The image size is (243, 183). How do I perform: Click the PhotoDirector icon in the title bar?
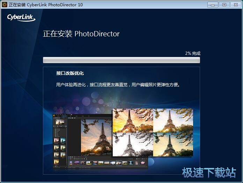[5, 5]
